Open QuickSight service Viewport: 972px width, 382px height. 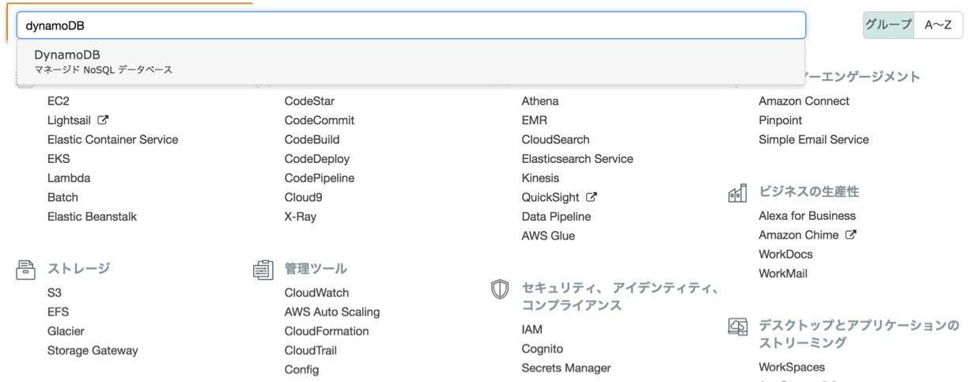coord(550,197)
